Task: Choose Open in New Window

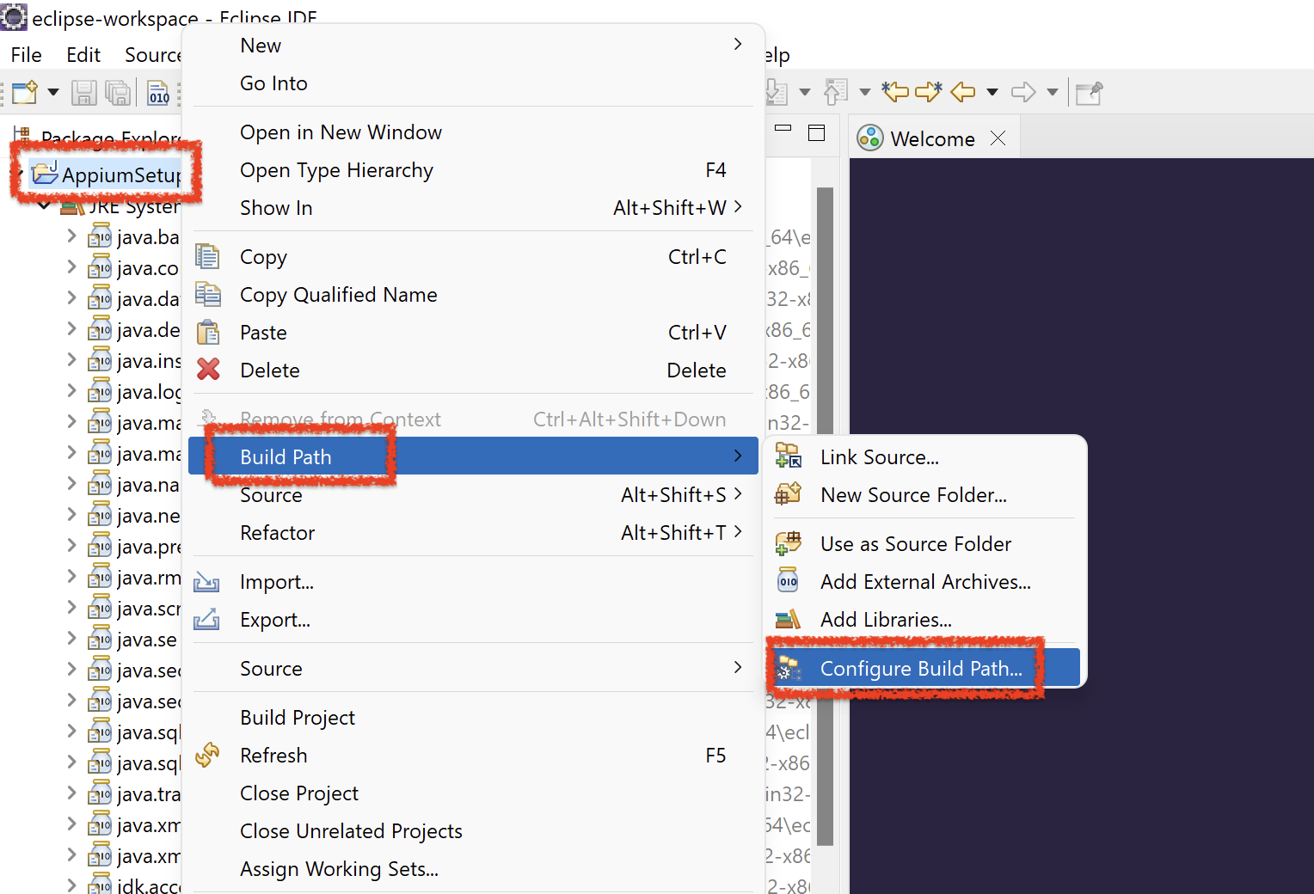Action: pyautogui.click(x=473, y=132)
